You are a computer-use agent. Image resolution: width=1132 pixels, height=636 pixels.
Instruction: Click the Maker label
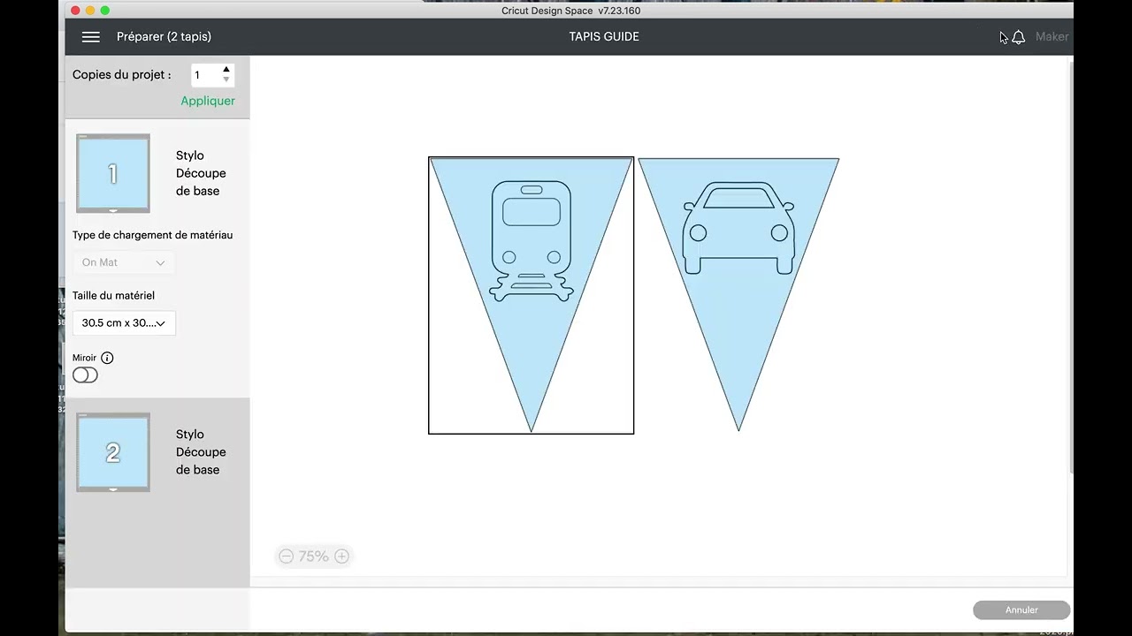point(1052,36)
